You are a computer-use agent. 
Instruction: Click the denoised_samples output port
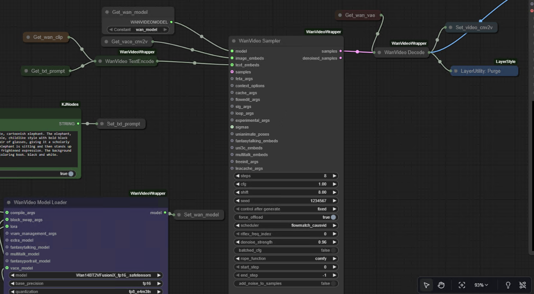[x=341, y=58]
